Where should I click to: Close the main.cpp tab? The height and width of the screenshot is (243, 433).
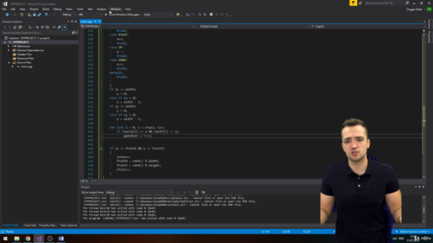click(99, 22)
